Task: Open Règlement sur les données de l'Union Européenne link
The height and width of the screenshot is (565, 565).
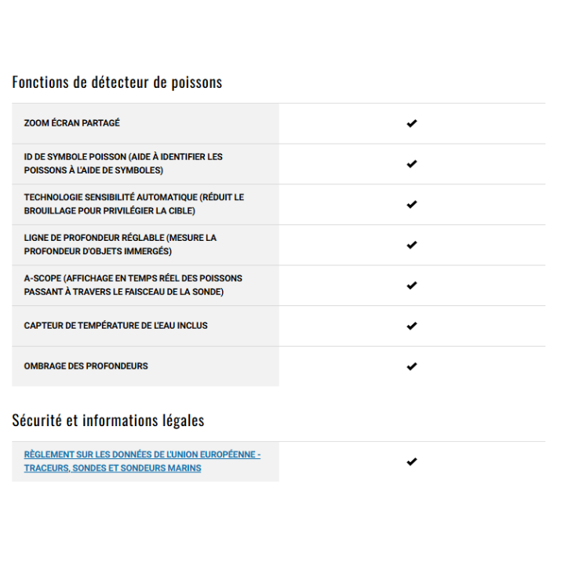Action: (142, 454)
